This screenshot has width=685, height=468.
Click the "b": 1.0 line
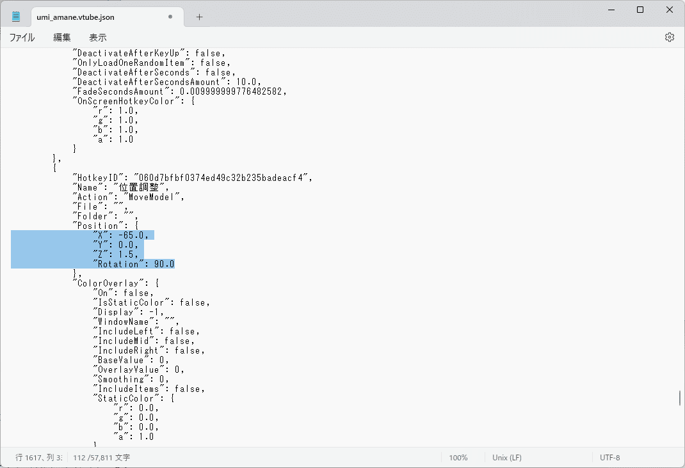[115, 130]
